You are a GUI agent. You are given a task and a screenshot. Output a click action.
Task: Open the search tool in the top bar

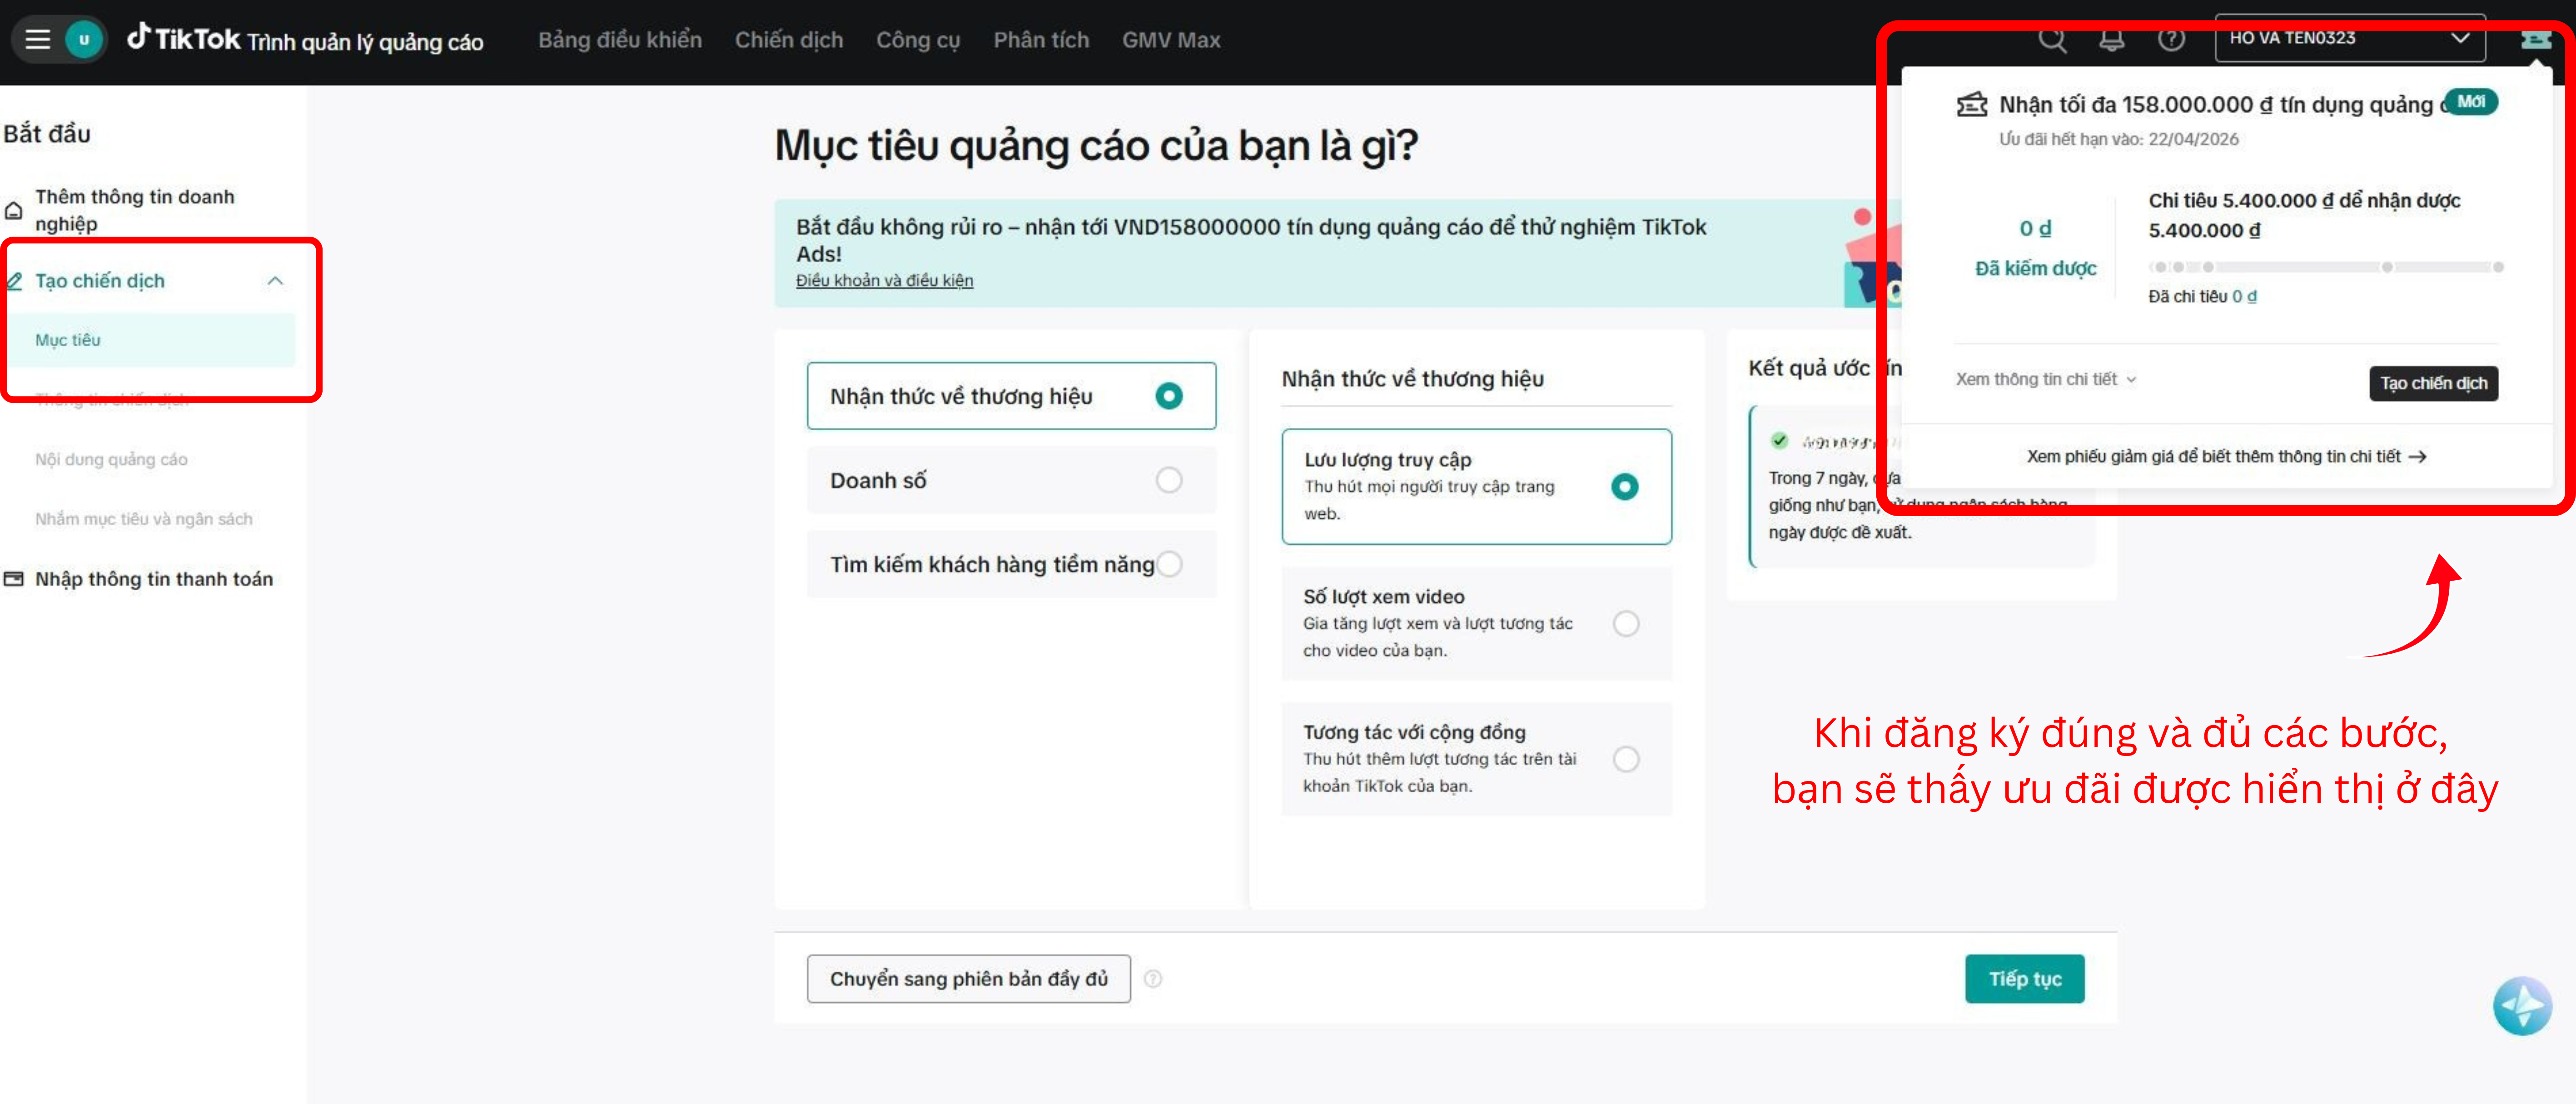click(2053, 39)
